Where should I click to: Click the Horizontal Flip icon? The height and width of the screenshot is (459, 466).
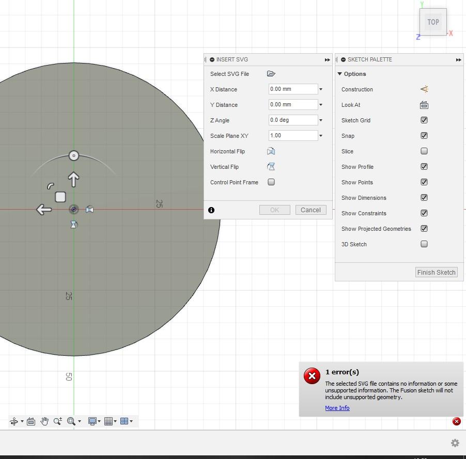271,151
